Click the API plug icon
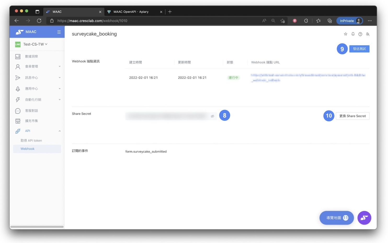The height and width of the screenshot is (243, 388). [18, 131]
